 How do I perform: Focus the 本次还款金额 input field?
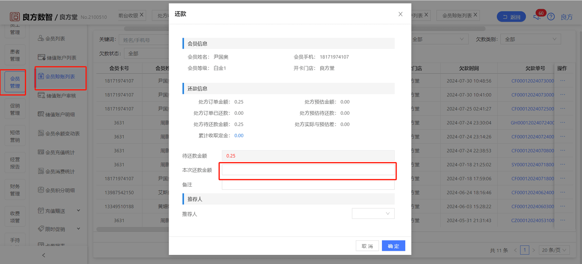(308, 170)
